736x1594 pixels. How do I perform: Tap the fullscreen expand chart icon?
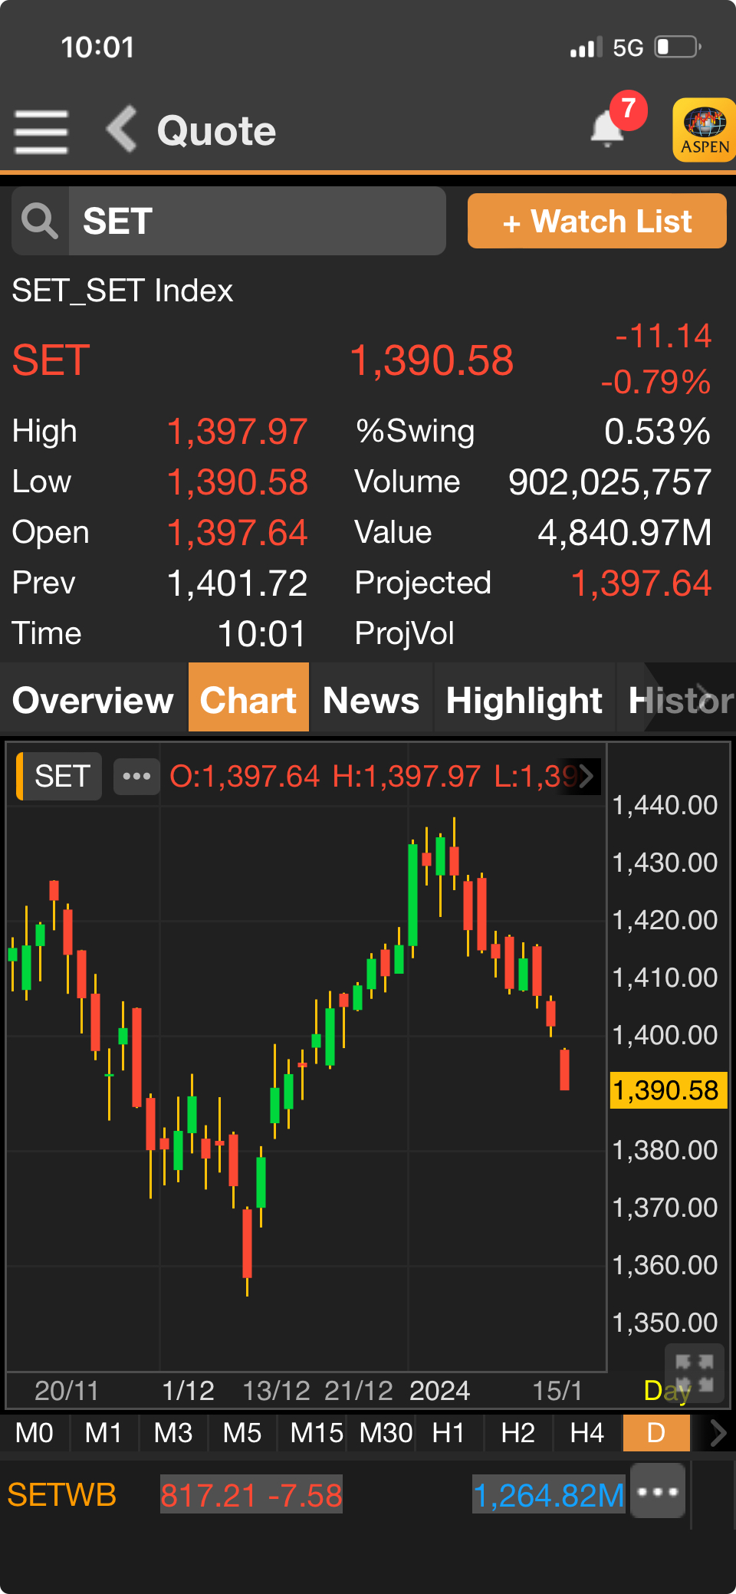(695, 1373)
